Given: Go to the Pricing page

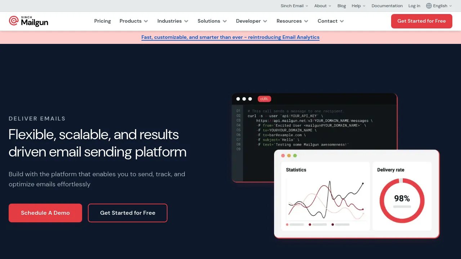Looking at the screenshot, I should click(x=103, y=21).
